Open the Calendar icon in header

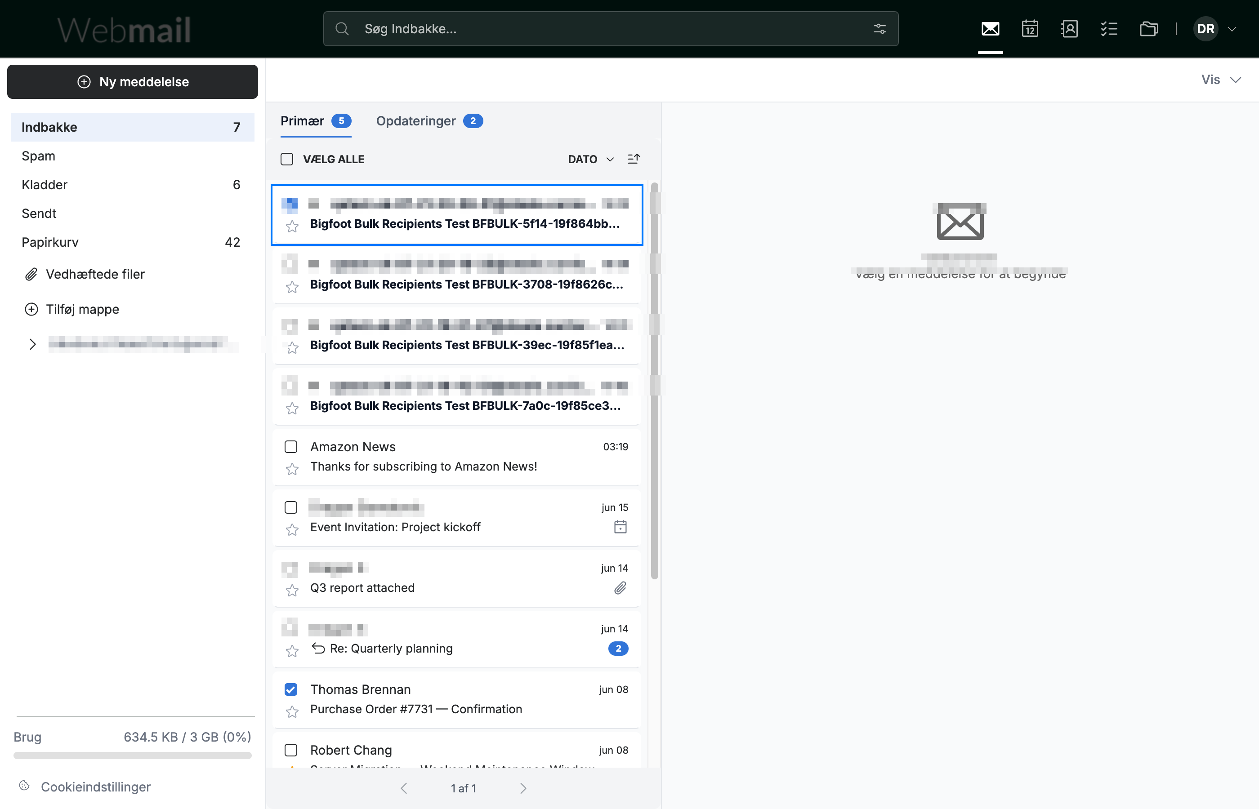coord(1029,29)
